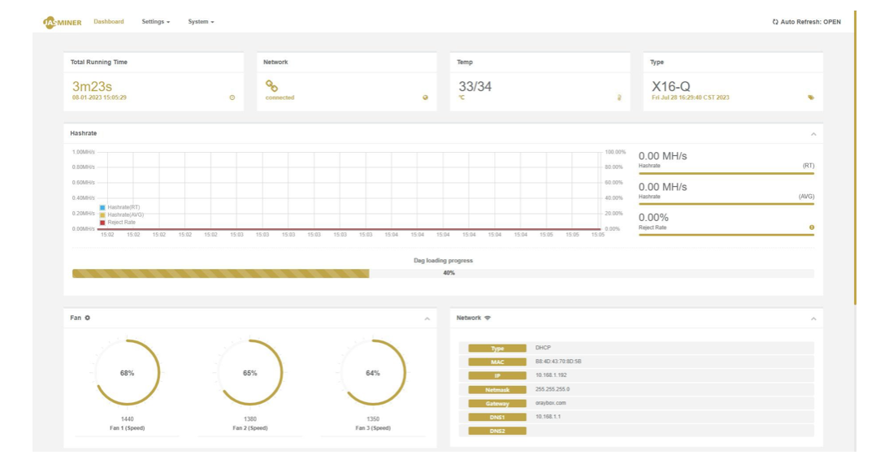Screen dimensions: 876x468
Task: Collapse the Hashrate panel
Action: (x=813, y=134)
